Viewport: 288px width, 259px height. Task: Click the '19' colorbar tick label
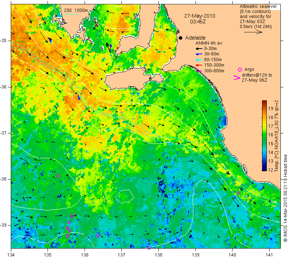pos(271,109)
